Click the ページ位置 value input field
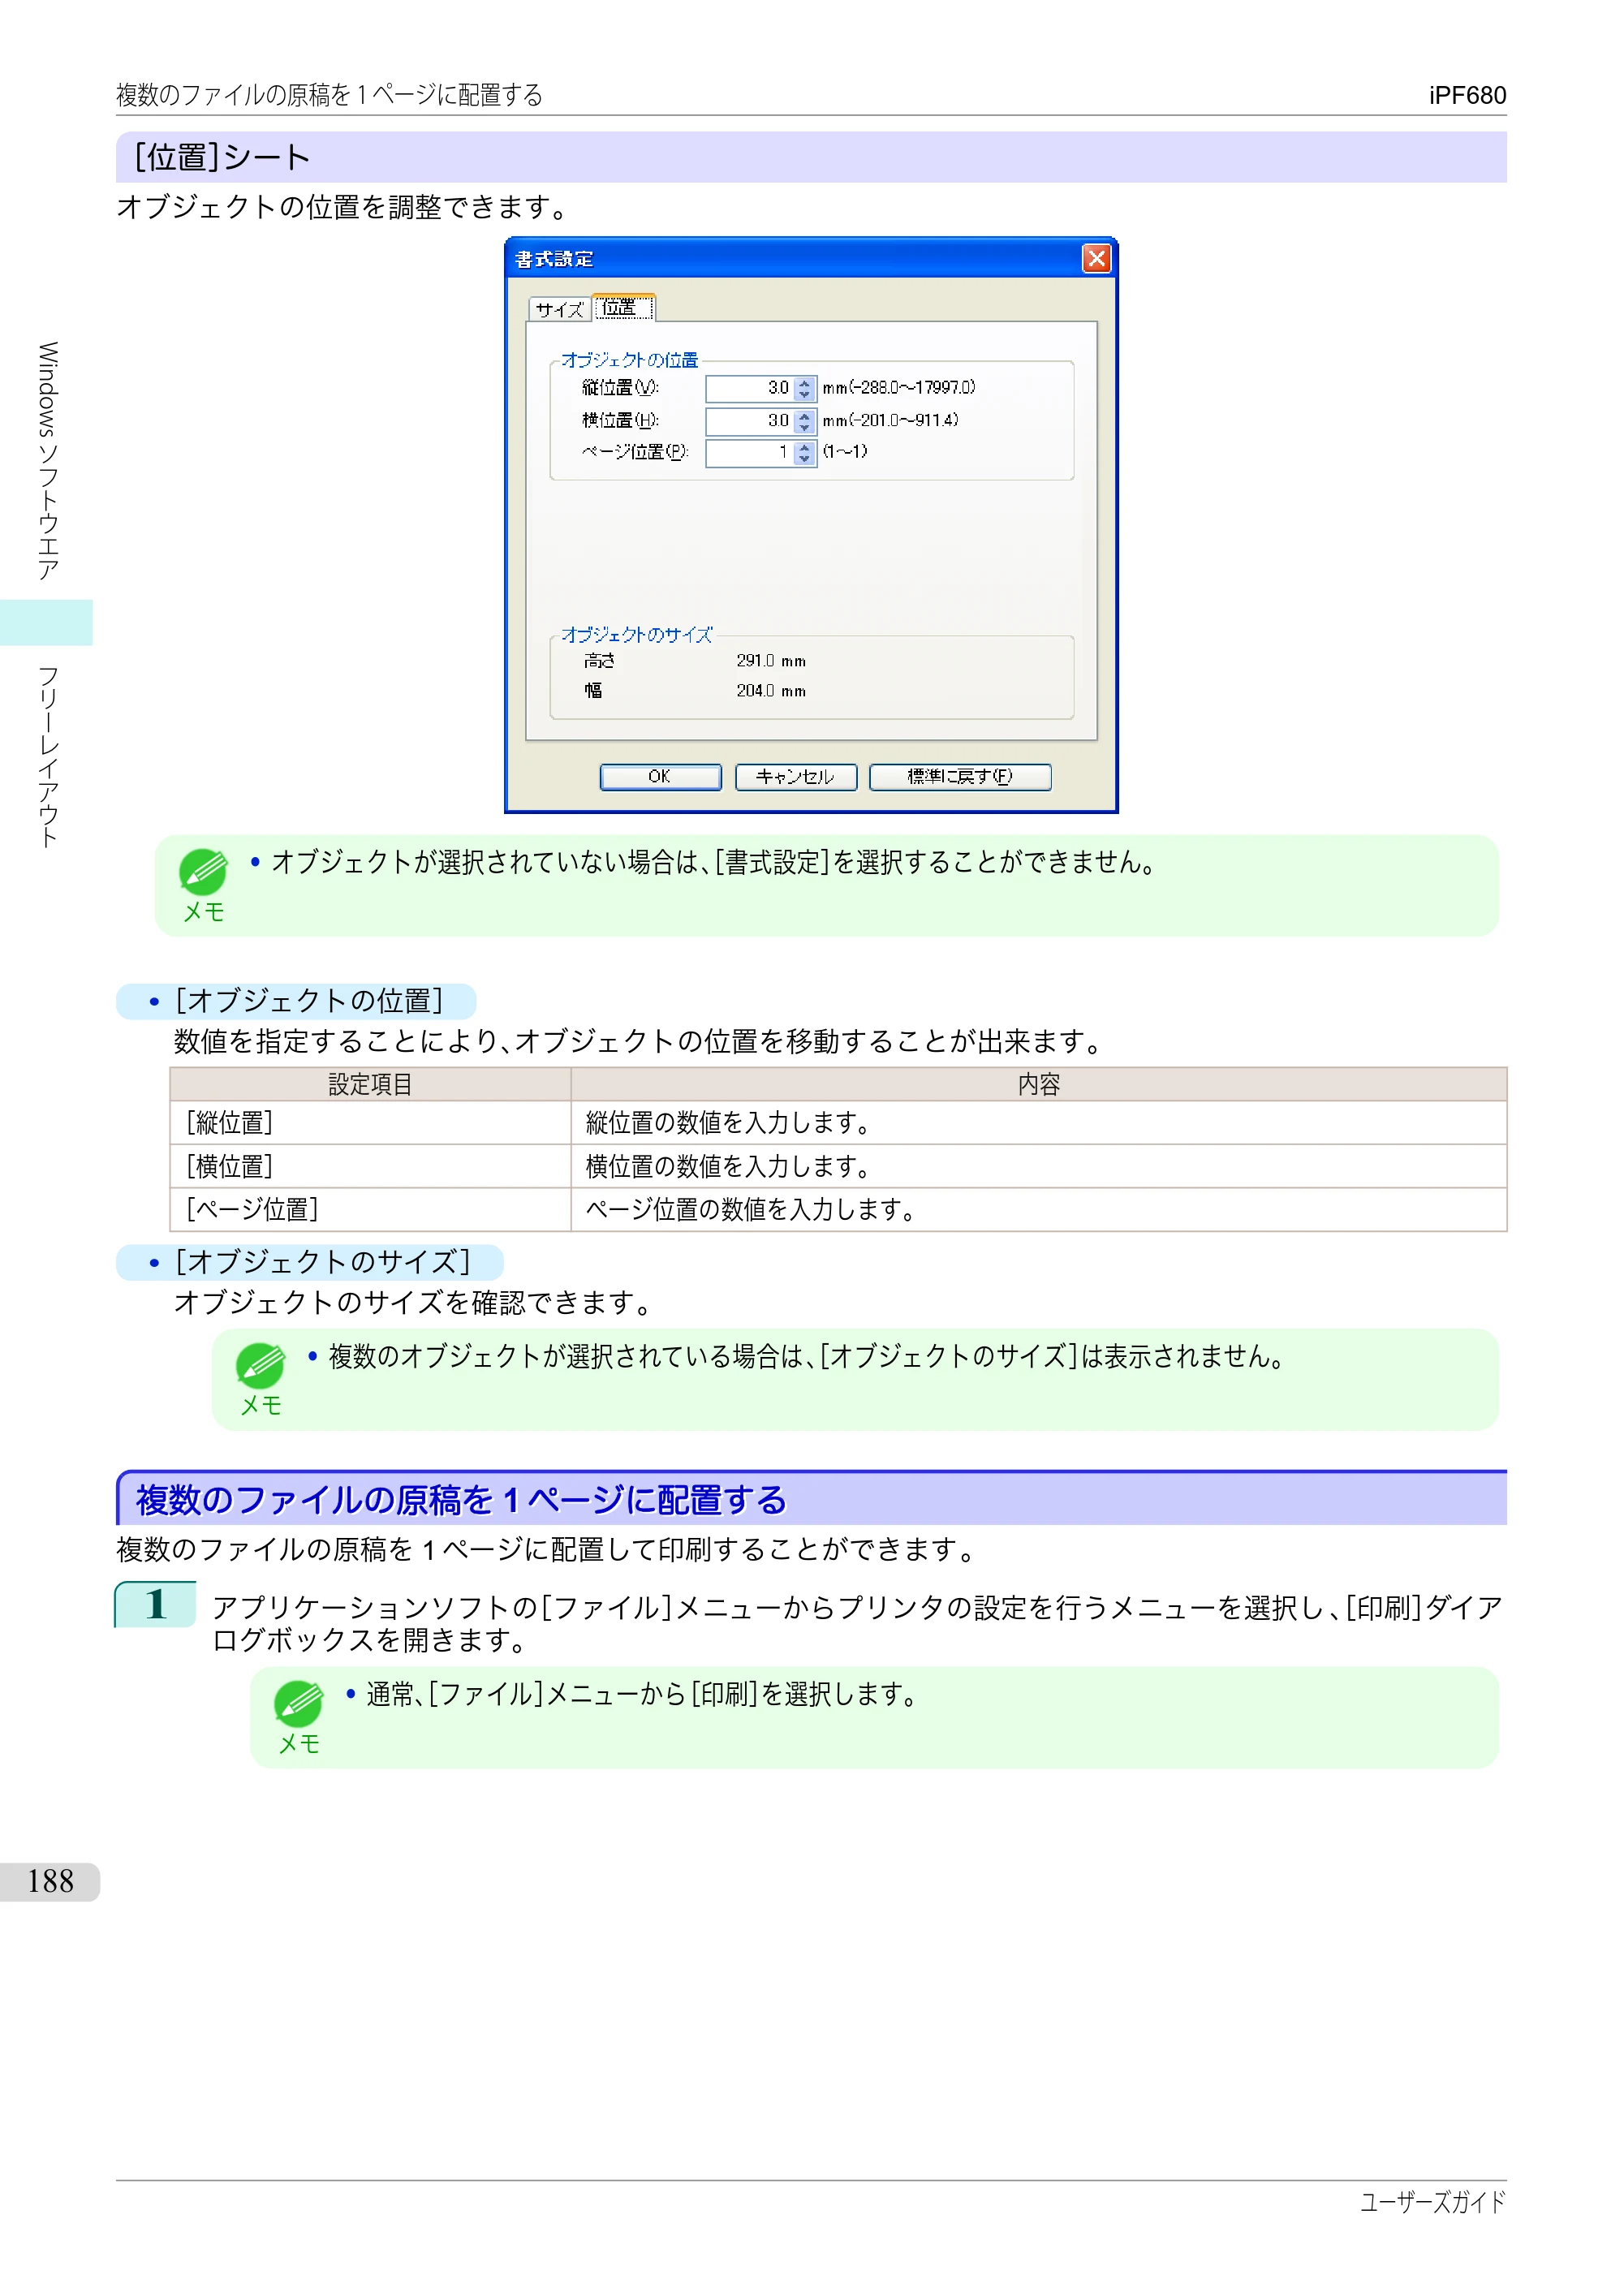The width and height of the screenshot is (1624, 2296). 750,453
